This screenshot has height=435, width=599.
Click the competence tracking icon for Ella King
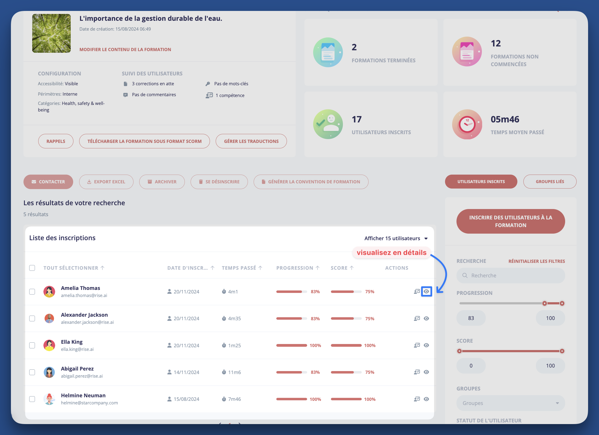point(417,345)
